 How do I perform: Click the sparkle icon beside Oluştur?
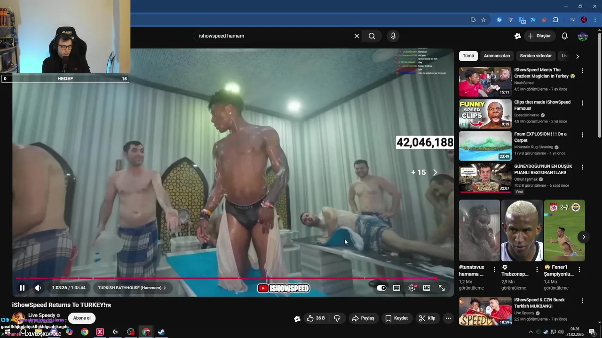point(518,36)
